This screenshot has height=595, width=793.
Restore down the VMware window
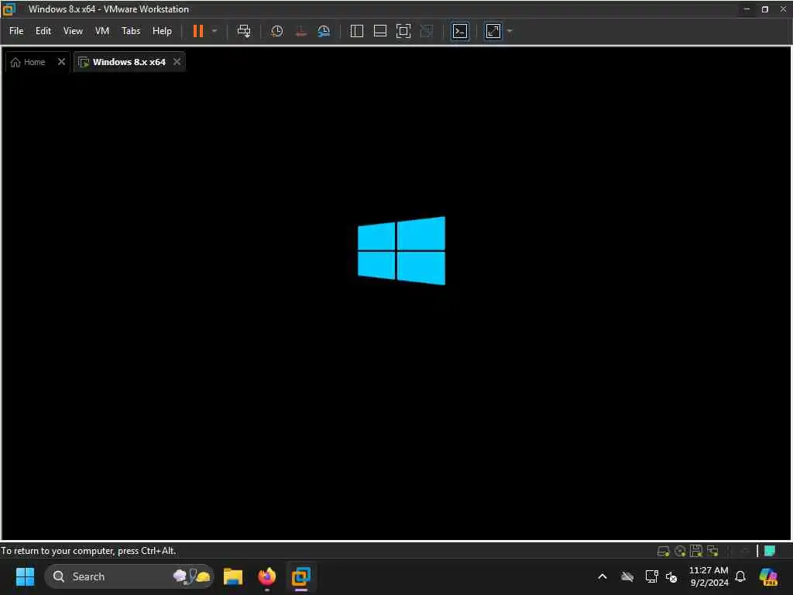click(765, 9)
